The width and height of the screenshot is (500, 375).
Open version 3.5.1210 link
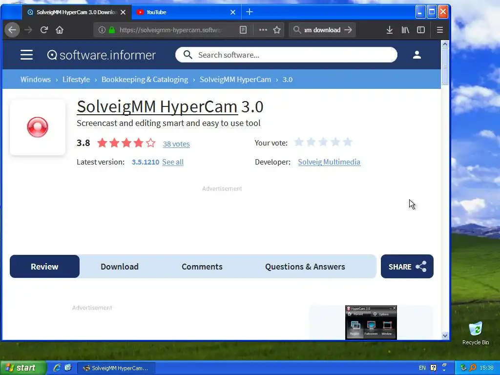tap(146, 162)
